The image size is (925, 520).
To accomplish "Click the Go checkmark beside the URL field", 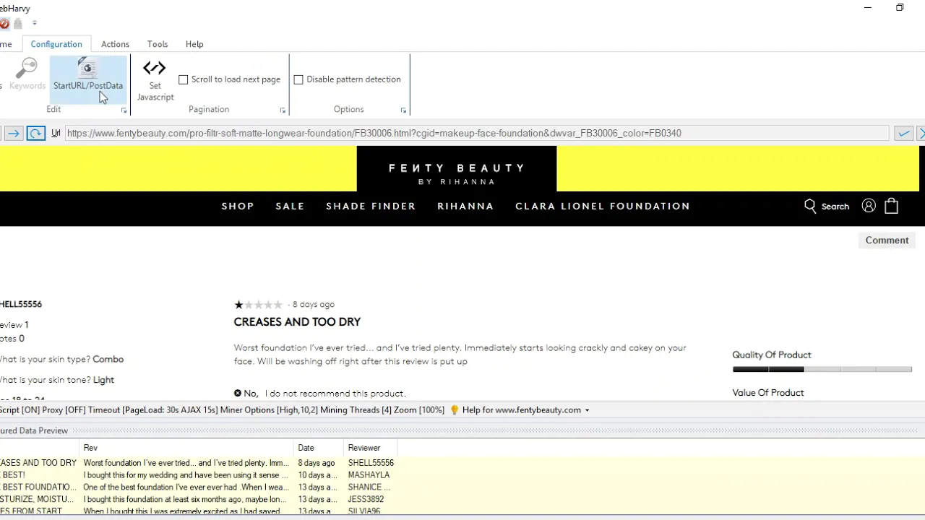I will point(903,133).
